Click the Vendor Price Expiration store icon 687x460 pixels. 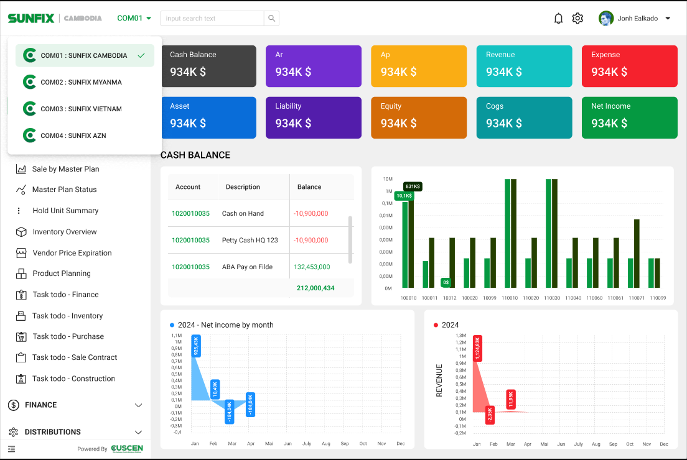[x=21, y=253]
